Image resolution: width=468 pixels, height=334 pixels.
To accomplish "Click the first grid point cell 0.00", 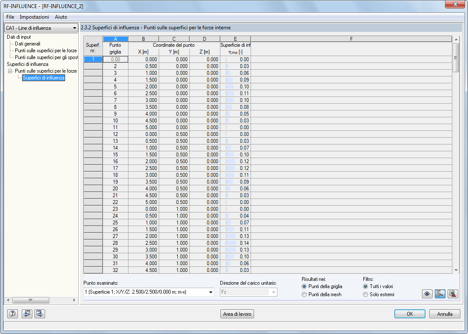I will coord(115,59).
